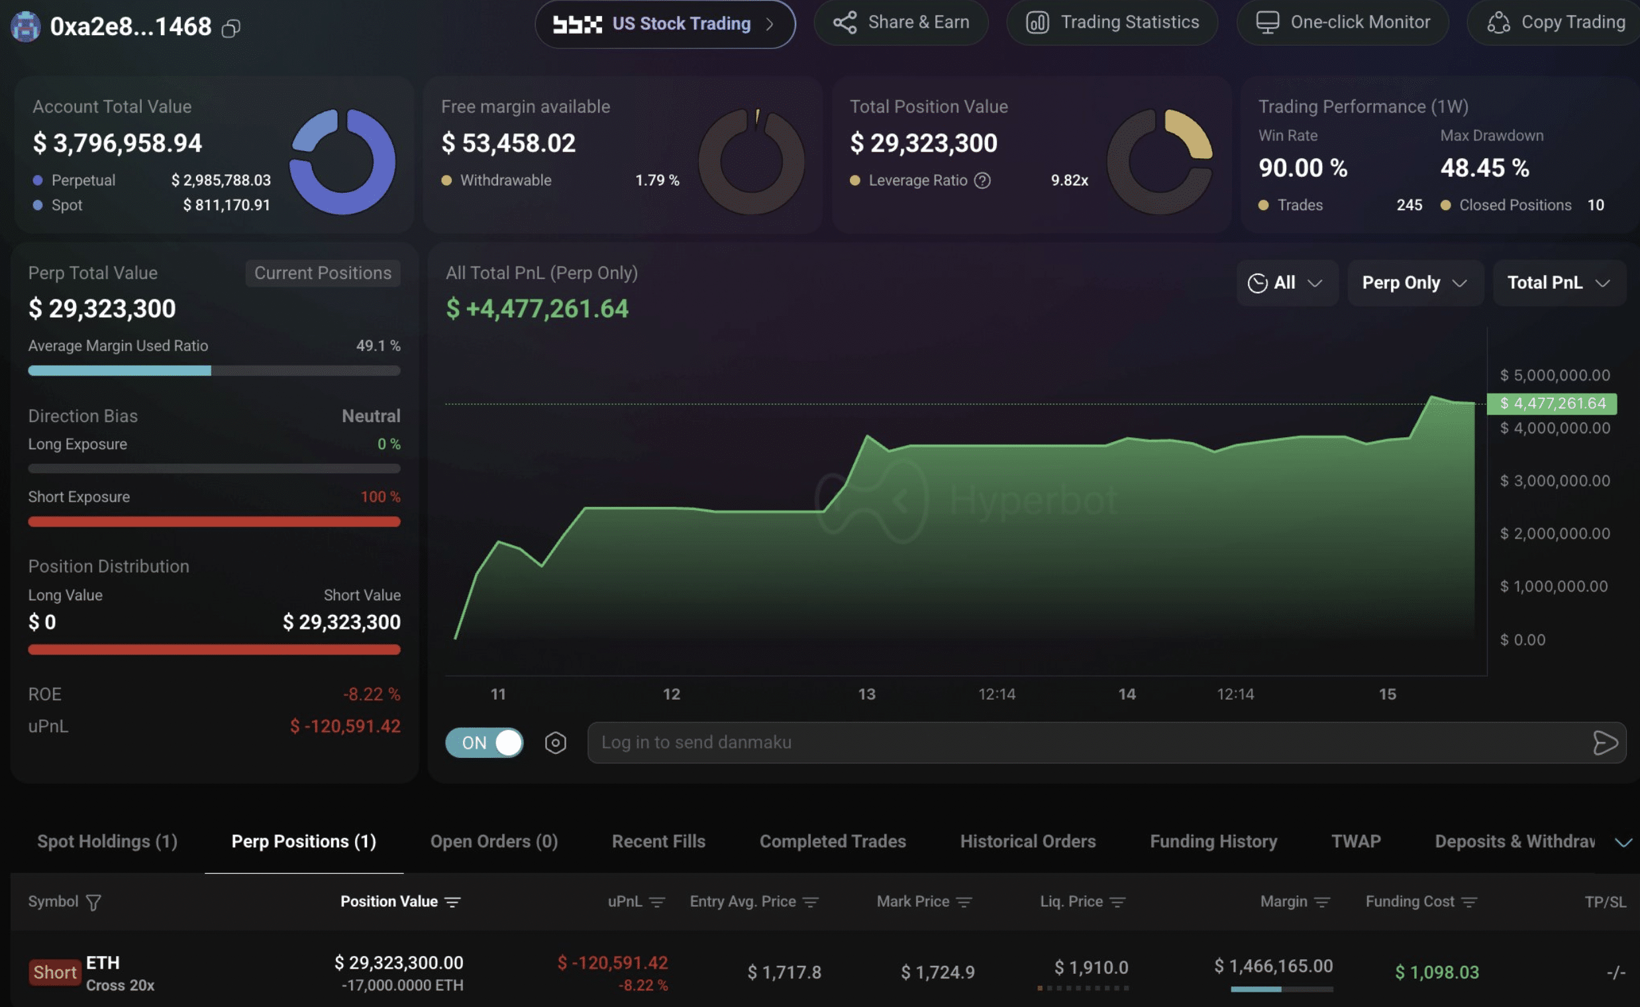This screenshot has width=1640, height=1007.
Task: Open Copy Trading
Action: (x=1555, y=23)
